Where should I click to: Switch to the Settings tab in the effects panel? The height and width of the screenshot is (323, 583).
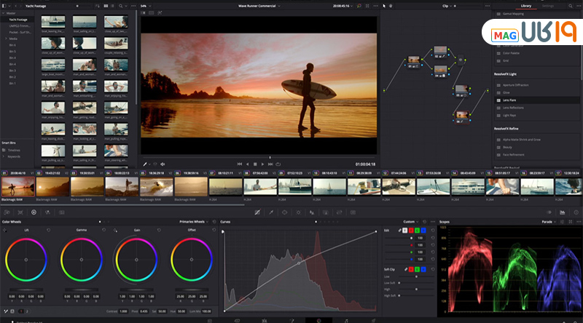pyautogui.click(x=547, y=6)
